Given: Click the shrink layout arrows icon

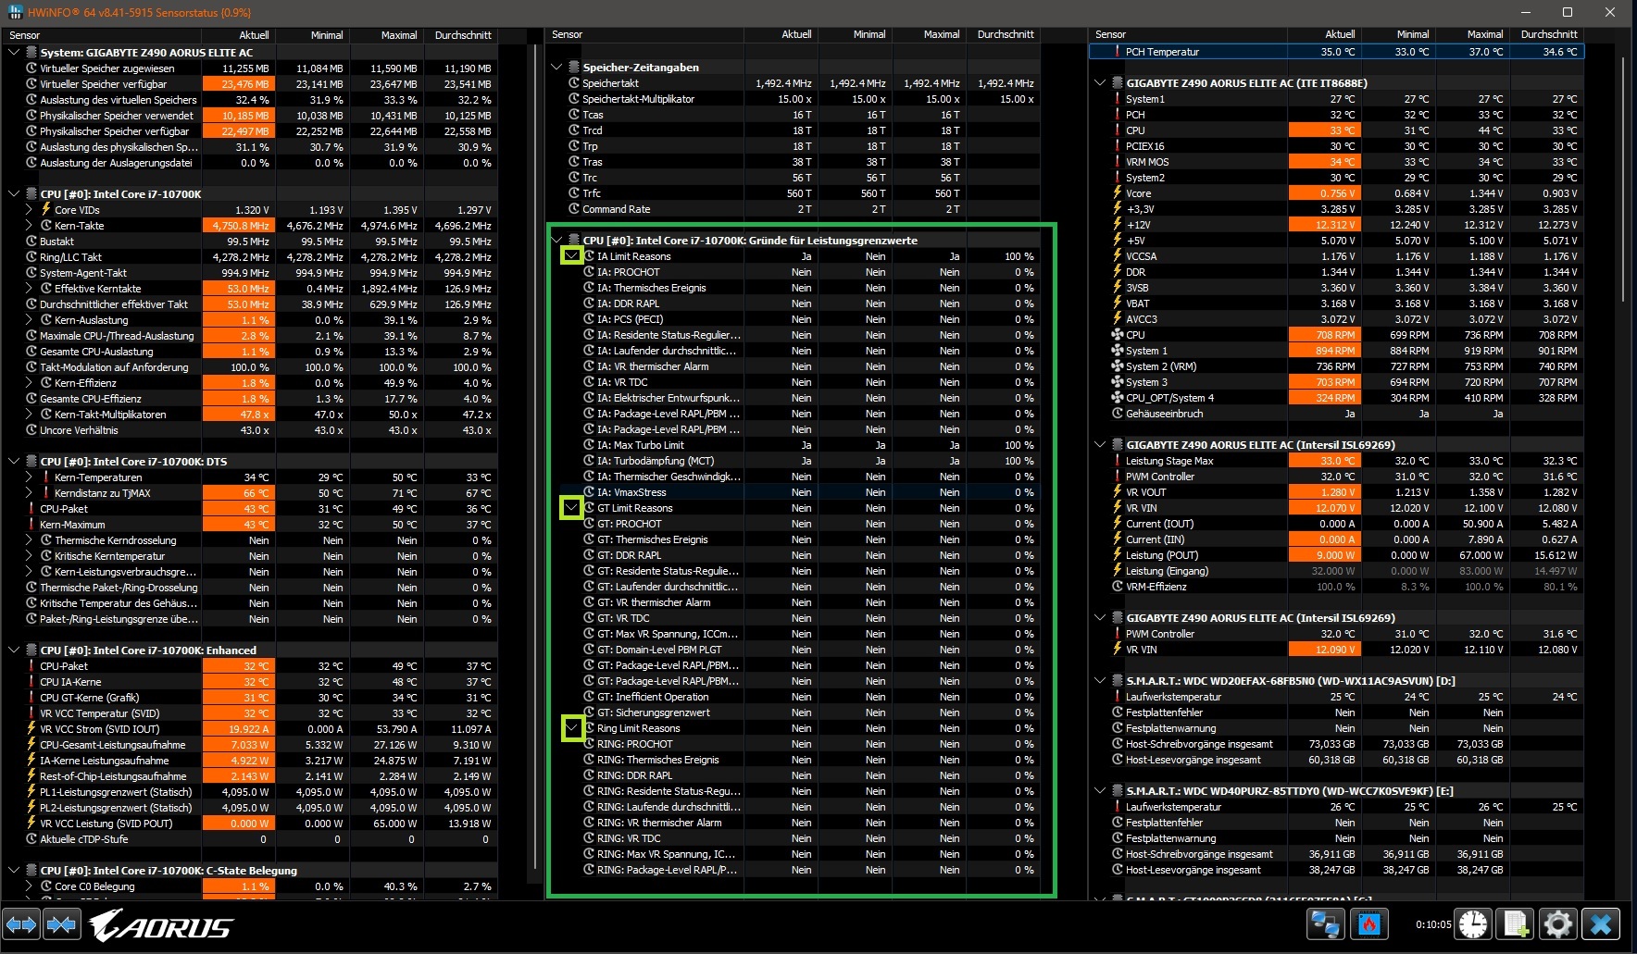Looking at the screenshot, I should pyautogui.click(x=62, y=924).
